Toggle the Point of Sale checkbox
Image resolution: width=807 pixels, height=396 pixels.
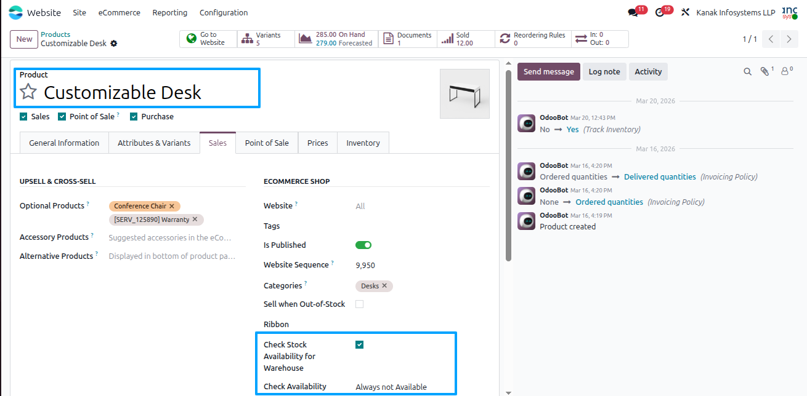click(x=62, y=117)
